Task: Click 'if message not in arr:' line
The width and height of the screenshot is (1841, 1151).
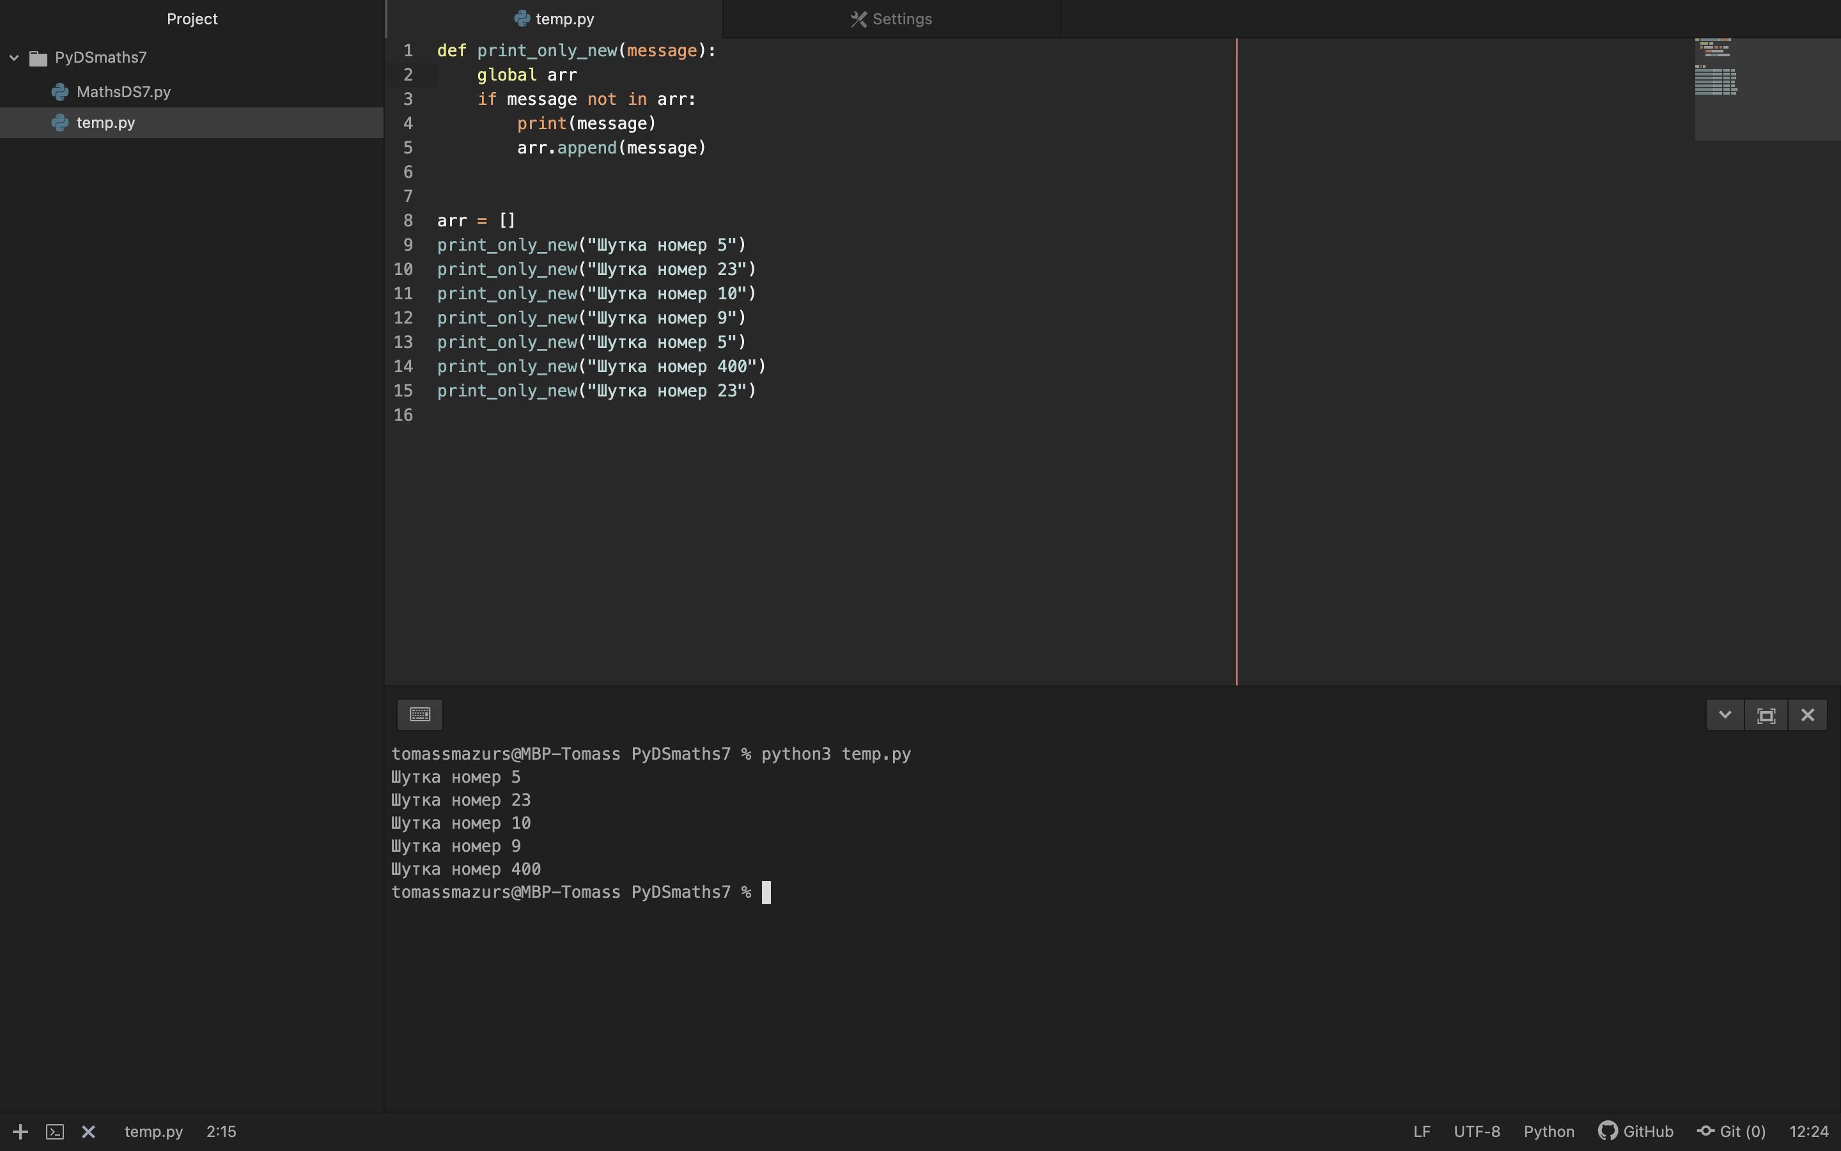Action: tap(586, 100)
